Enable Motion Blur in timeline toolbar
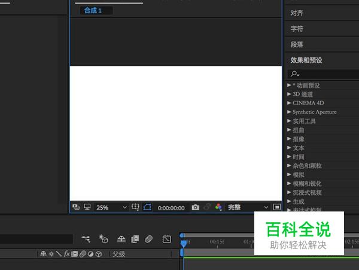 click(149, 239)
